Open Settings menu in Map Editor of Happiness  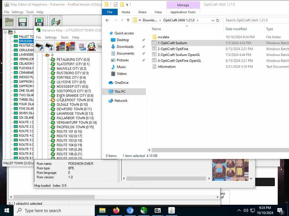point(17,12)
